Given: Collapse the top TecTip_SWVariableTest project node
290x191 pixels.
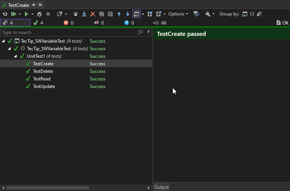Looking at the screenshot, I should tap(3, 41).
